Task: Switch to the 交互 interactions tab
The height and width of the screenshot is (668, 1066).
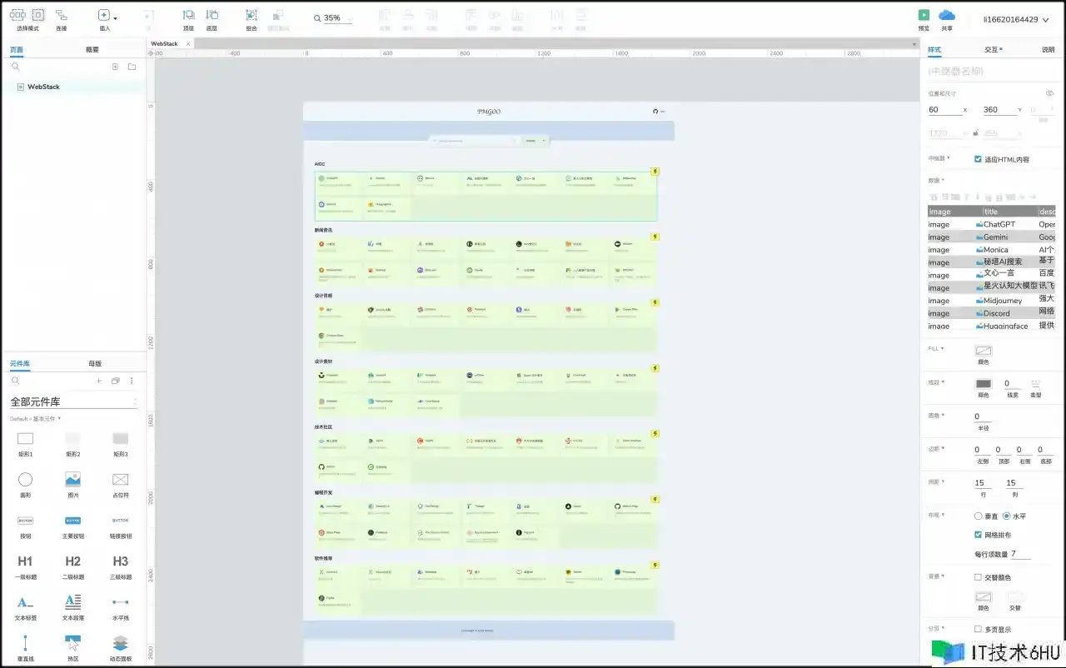Action: pyautogui.click(x=993, y=49)
